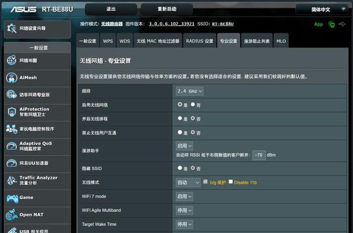Open AiMesh sidebar icon
Viewport: 353px width, 233px height.
click(12, 77)
